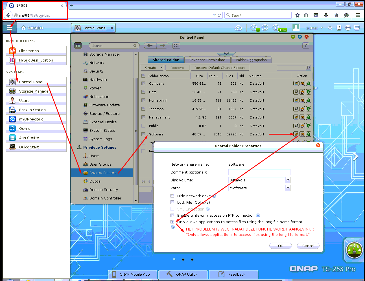Click the browser Search box
Screen dimensions: 365x281
point(258,15)
